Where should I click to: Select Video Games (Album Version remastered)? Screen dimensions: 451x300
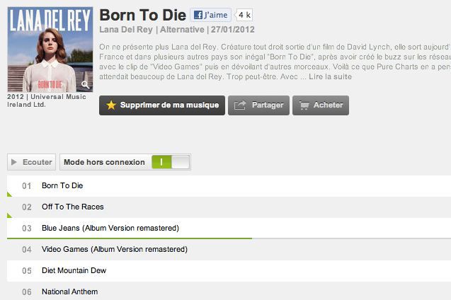pos(114,249)
